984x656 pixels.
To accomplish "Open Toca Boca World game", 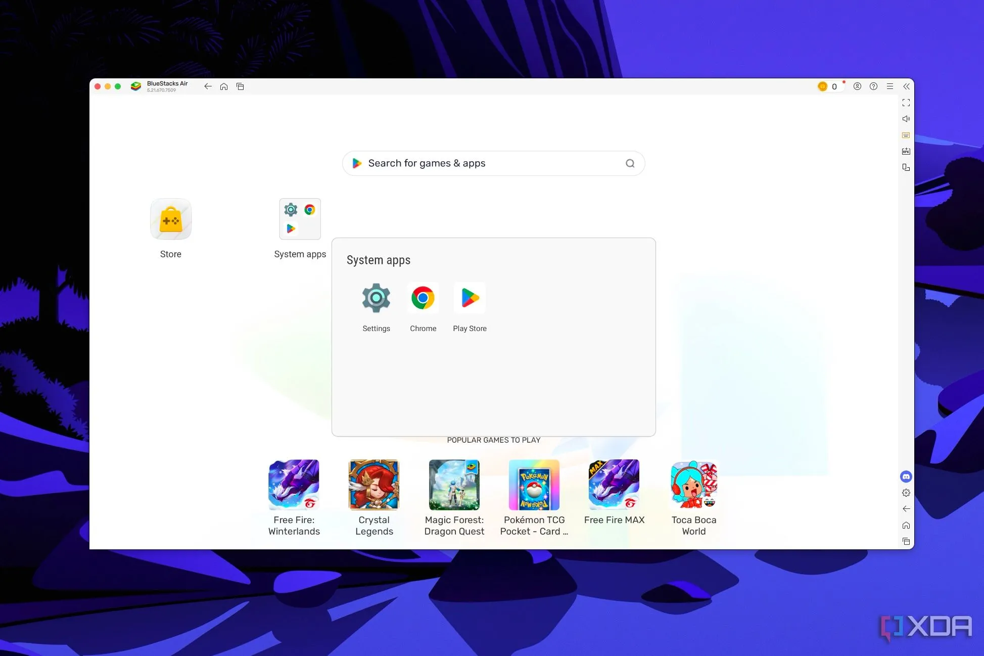I will click(694, 485).
